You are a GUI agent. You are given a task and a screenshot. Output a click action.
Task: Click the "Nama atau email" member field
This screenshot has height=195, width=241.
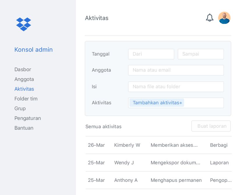point(176,70)
